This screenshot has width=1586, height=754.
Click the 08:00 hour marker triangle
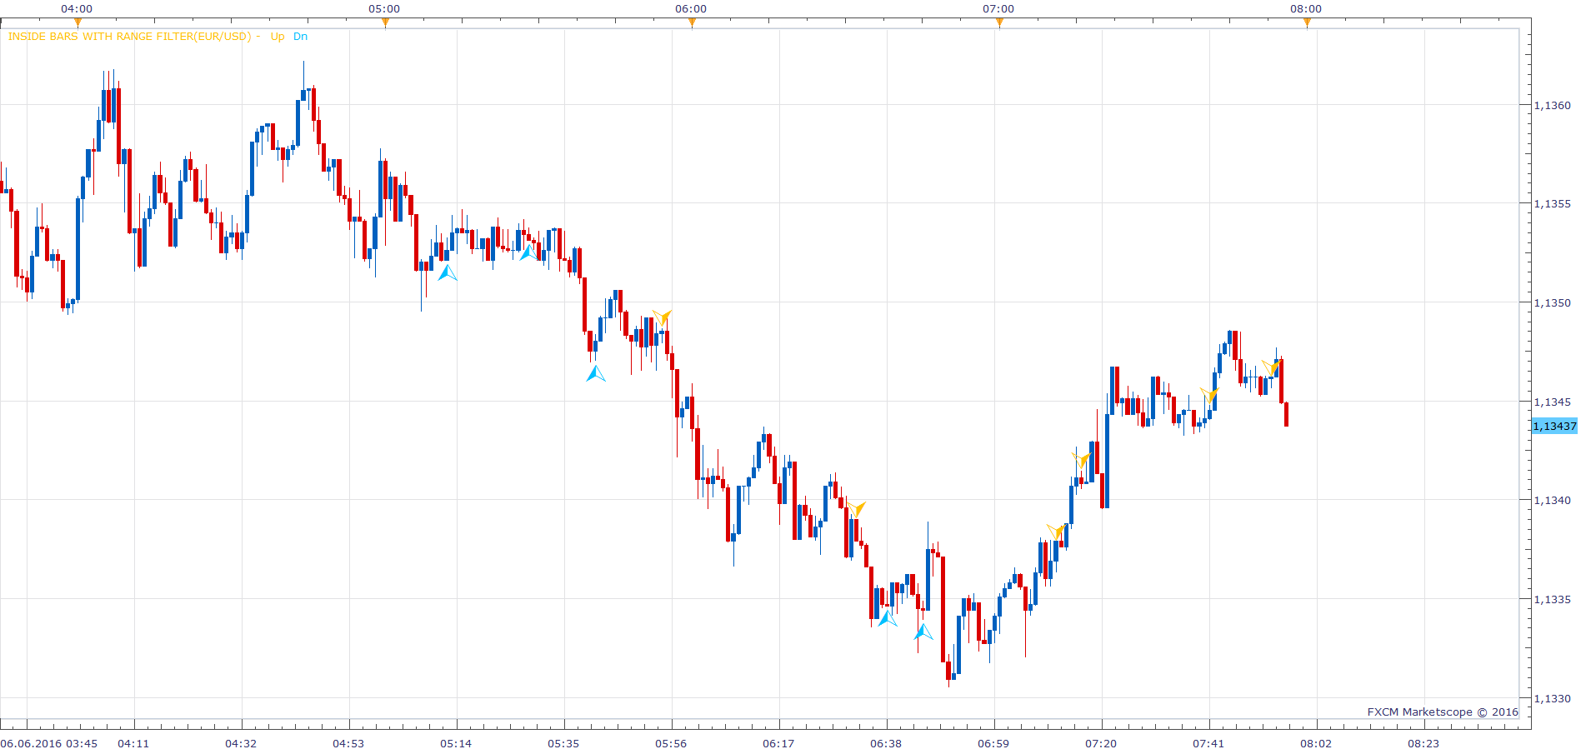[x=1307, y=22]
